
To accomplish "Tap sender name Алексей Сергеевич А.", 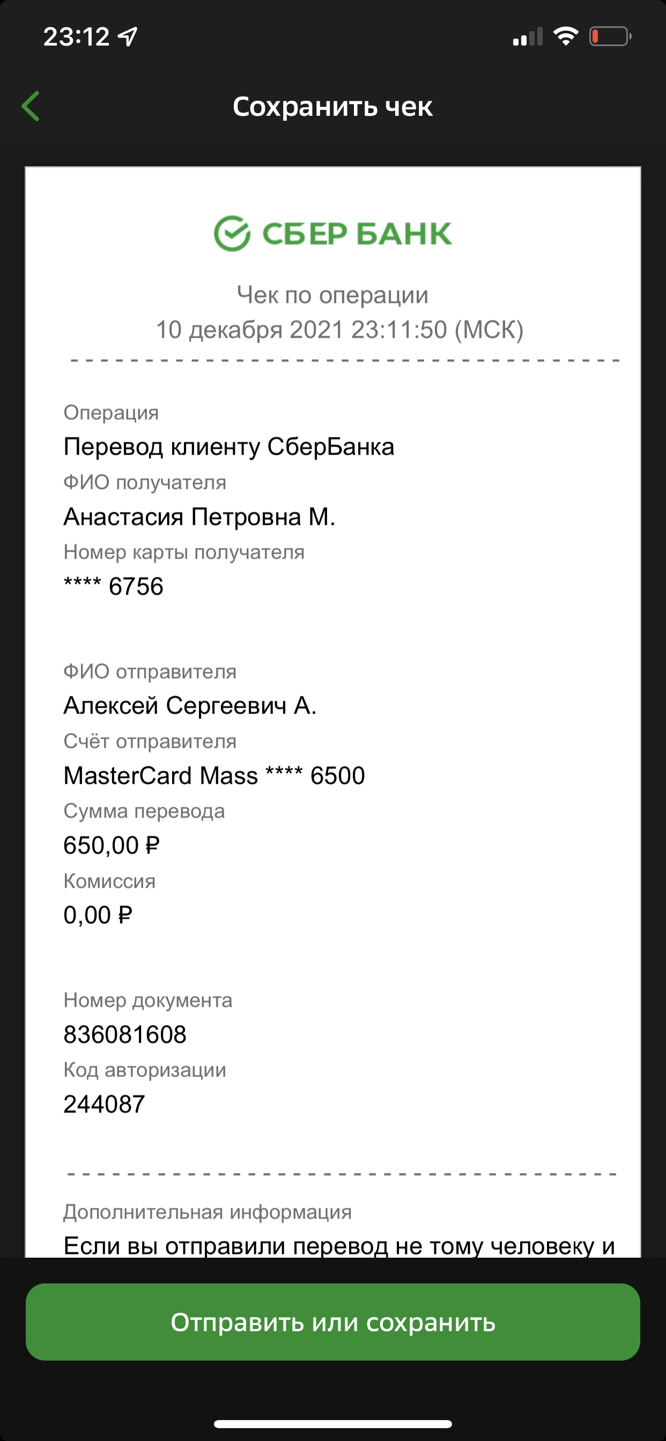I will [190, 705].
